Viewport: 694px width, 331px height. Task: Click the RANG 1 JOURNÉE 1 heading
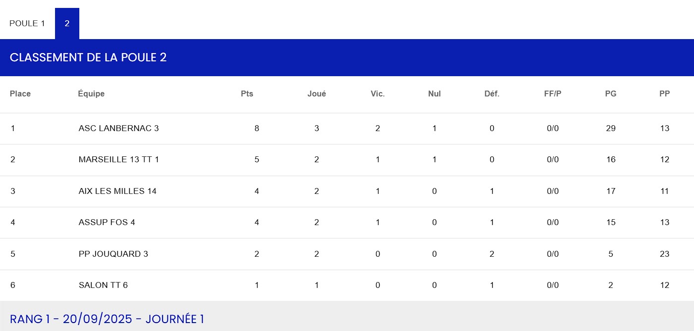pyautogui.click(x=107, y=319)
